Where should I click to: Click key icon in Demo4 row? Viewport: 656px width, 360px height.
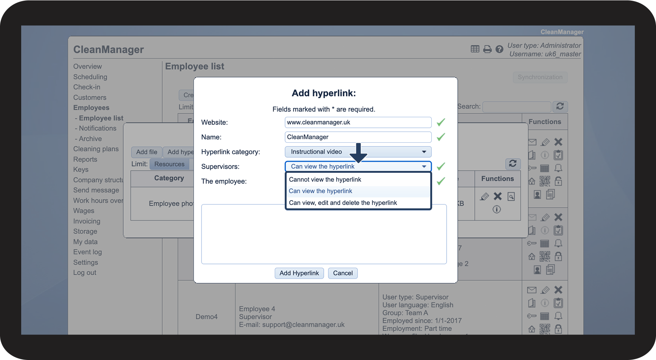pyautogui.click(x=532, y=316)
